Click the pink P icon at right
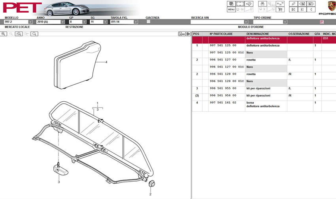 (x=322, y=22)
